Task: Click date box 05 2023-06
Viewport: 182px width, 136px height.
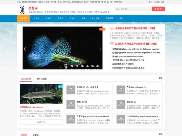Action: tap(121, 90)
